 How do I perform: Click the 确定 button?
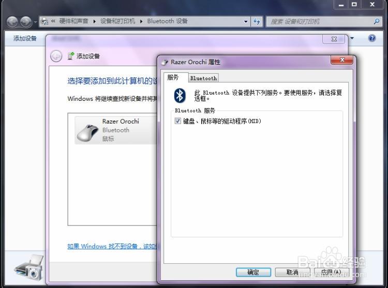coord(253,272)
